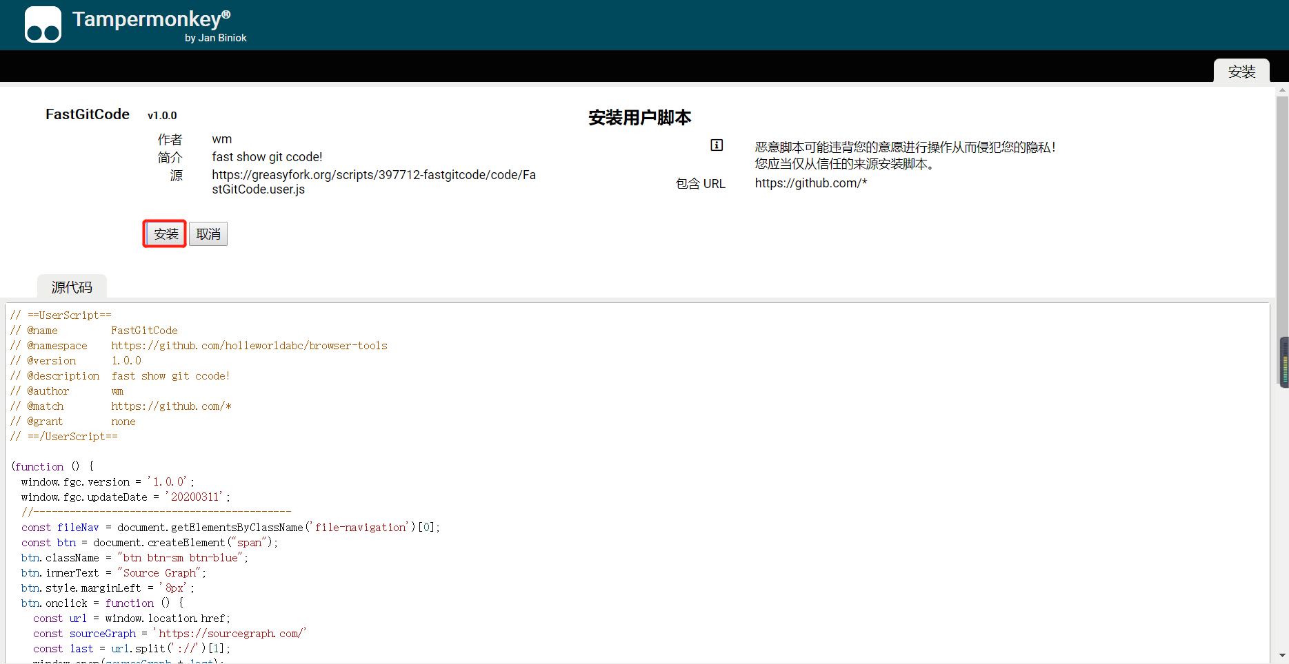Screen dimensions: 1289x664
Task: Click the scroll-up arrow at the top of the scrollbar
Action: [x=1282, y=90]
